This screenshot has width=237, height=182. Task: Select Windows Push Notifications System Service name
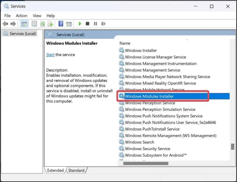point(164,116)
